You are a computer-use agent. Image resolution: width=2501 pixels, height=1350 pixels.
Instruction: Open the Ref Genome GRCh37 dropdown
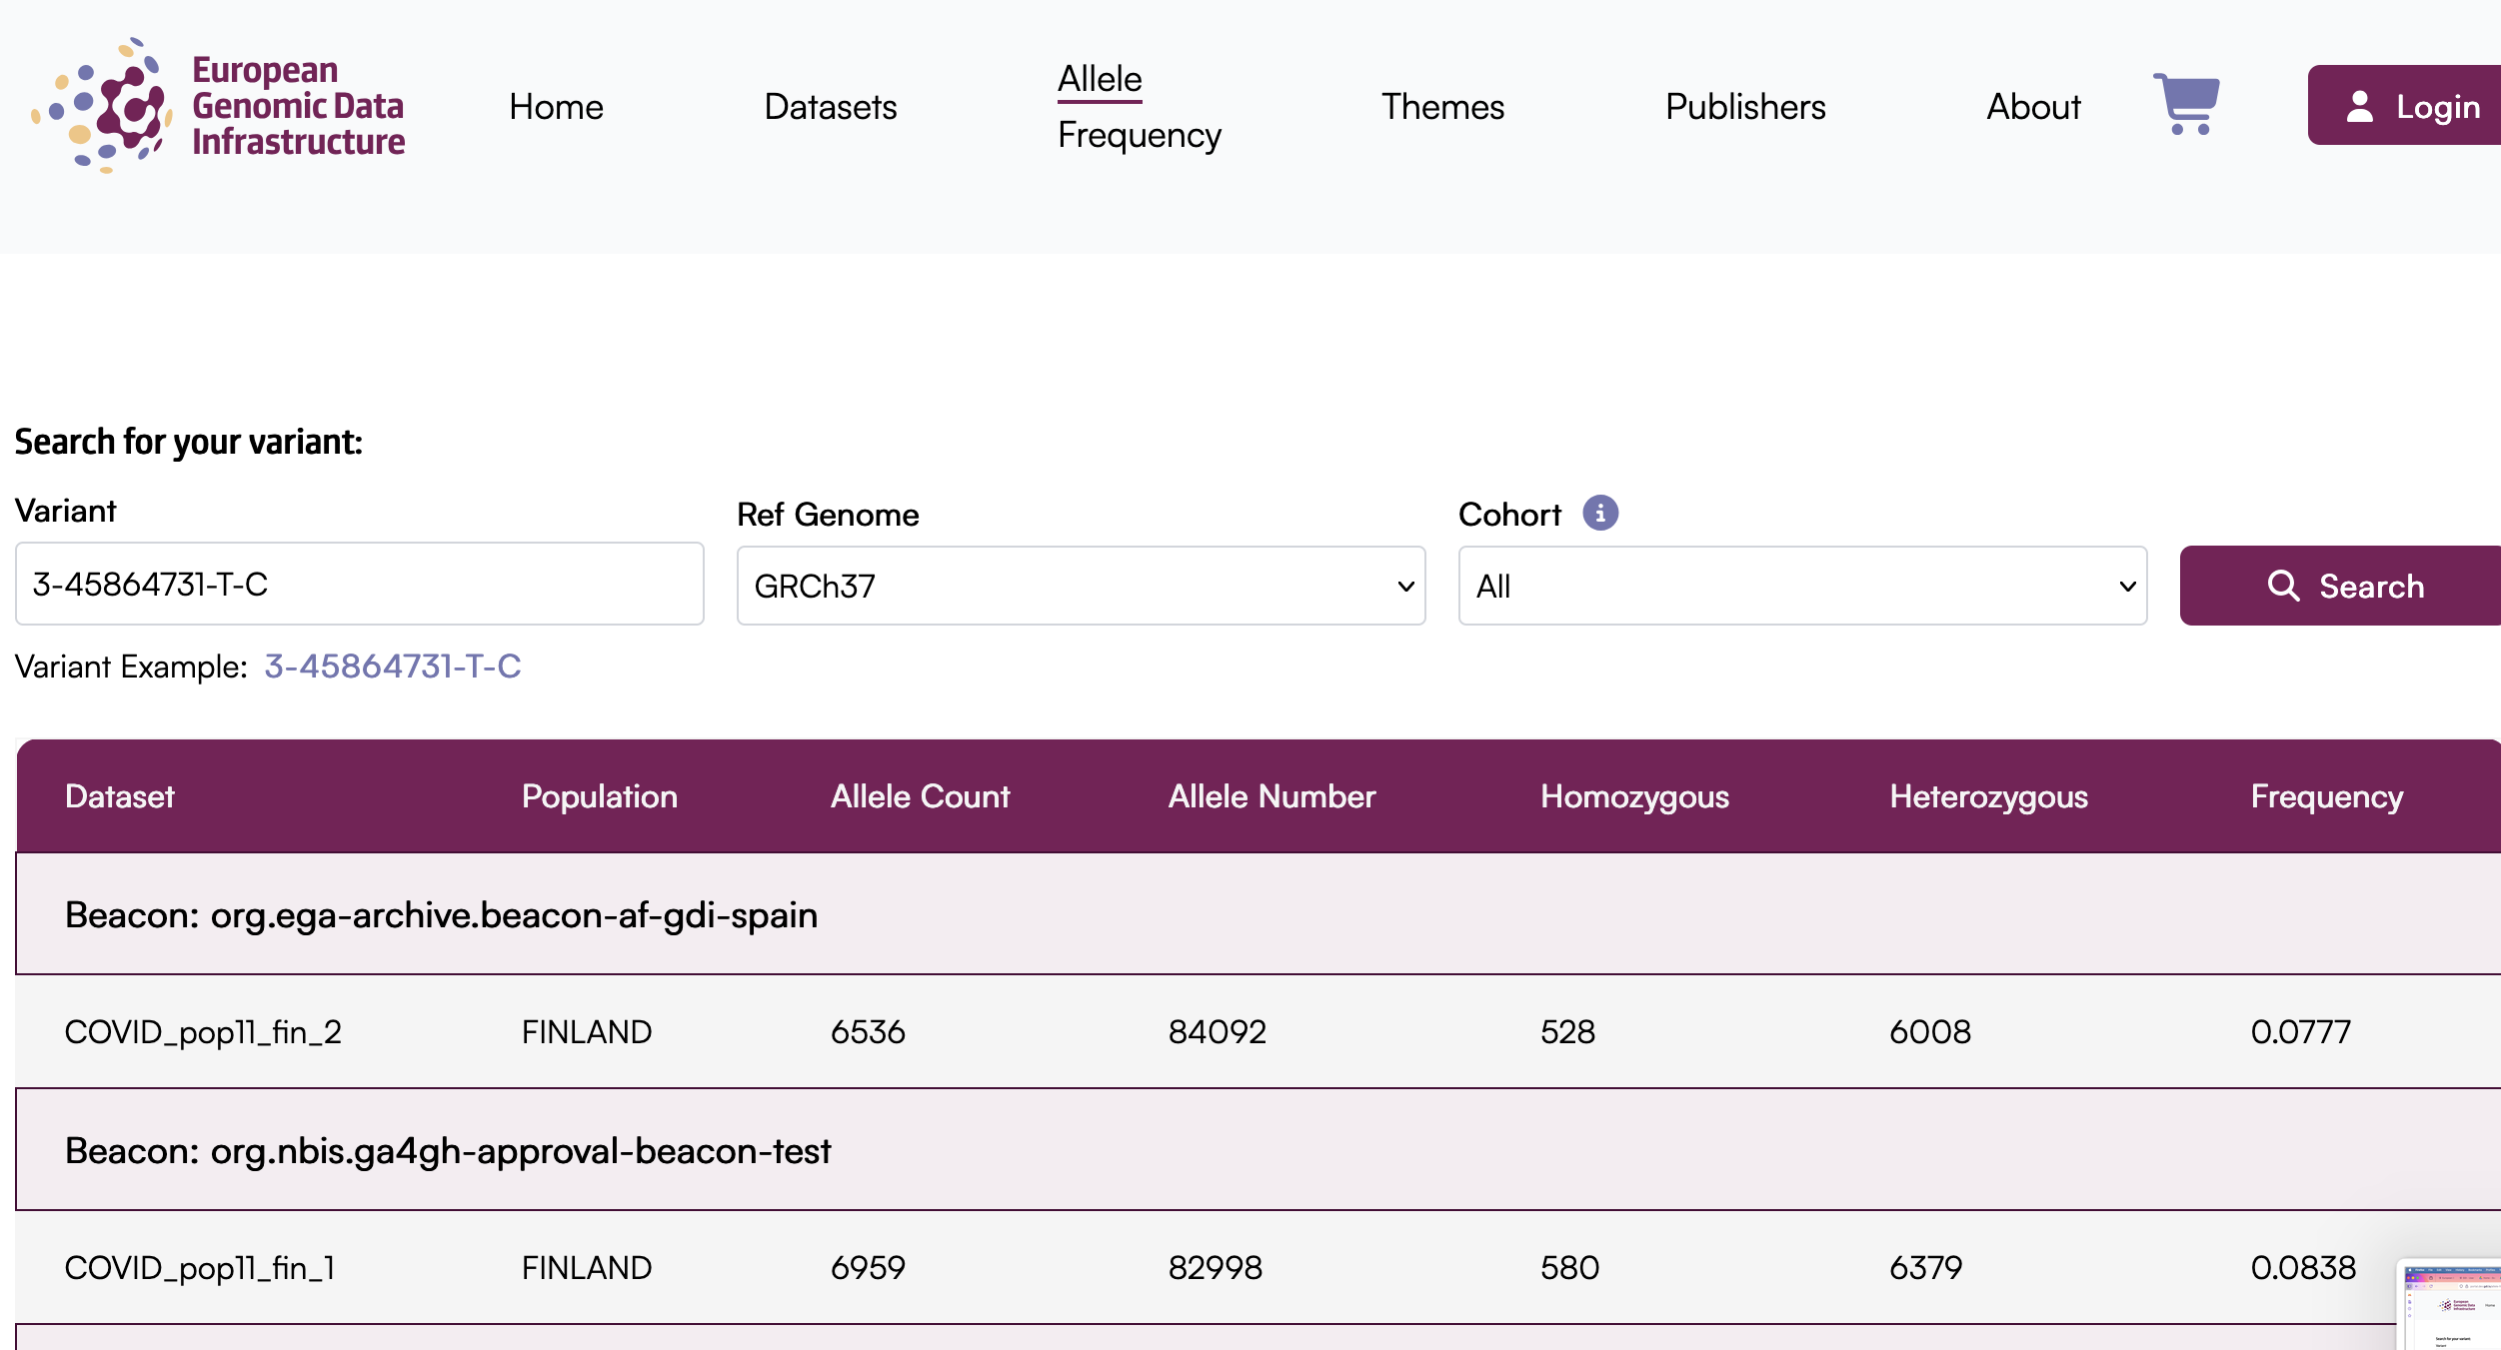[1080, 586]
